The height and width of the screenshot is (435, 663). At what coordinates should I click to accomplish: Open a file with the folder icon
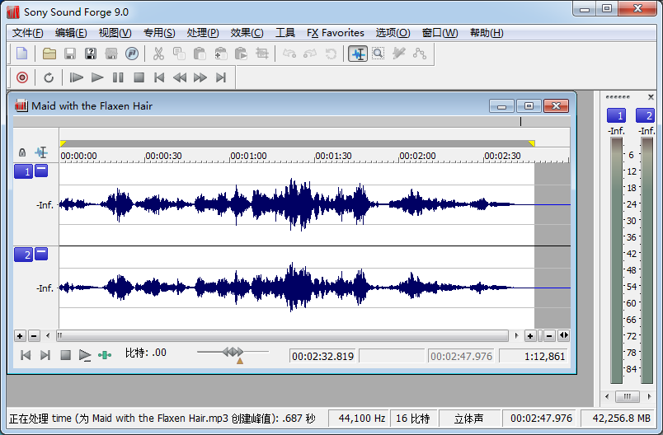(x=49, y=54)
